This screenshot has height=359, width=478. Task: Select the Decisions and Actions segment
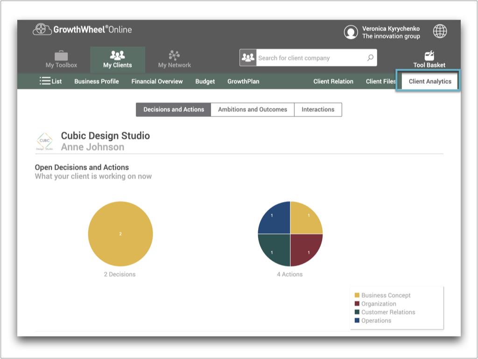(174, 109)
